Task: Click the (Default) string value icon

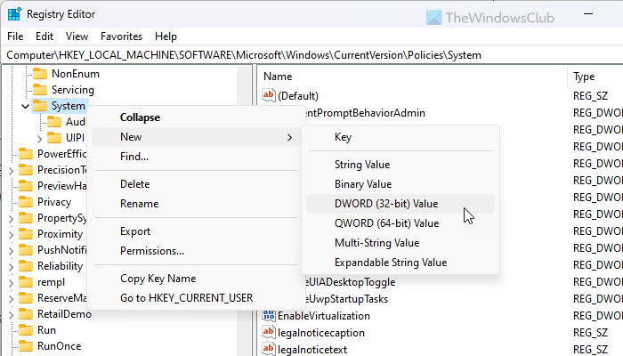Action: tap(269, 96)
